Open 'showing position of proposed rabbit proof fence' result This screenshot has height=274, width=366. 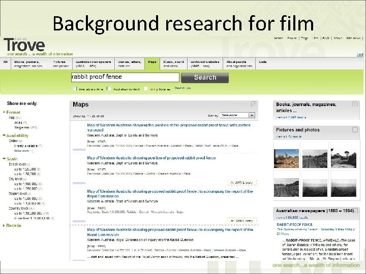point(151,158)
